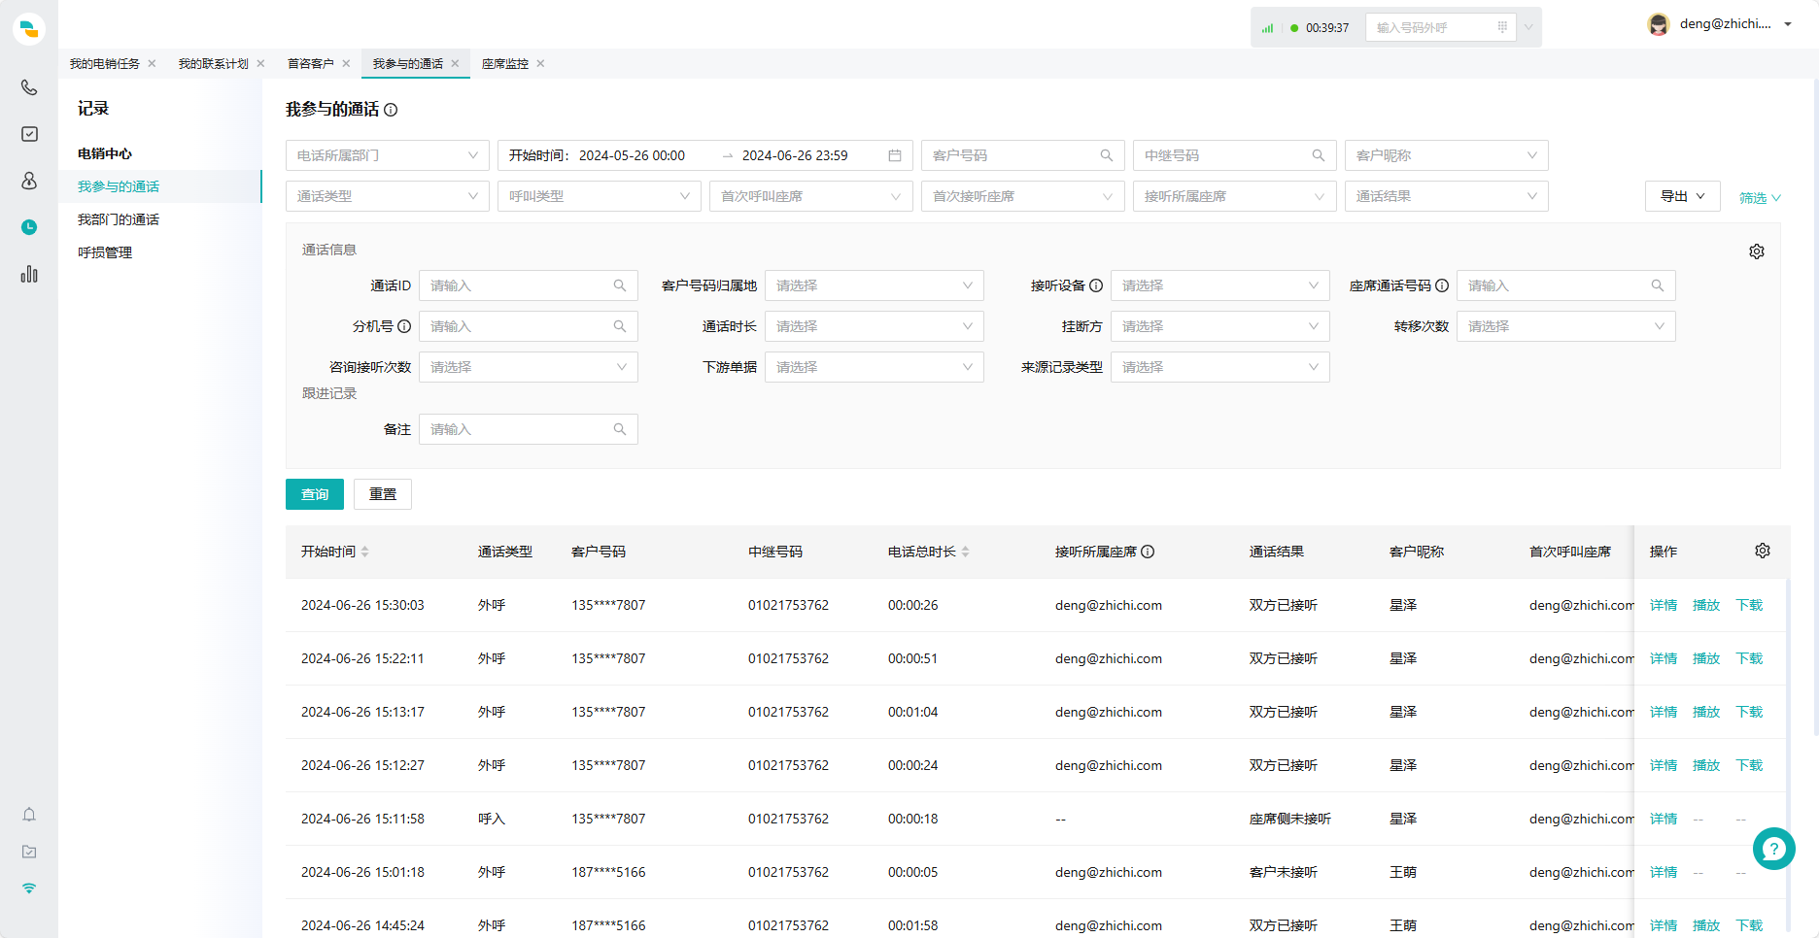The image size is (1819, 938).
Task: Click the 重置 reset button
Action: 383,494
